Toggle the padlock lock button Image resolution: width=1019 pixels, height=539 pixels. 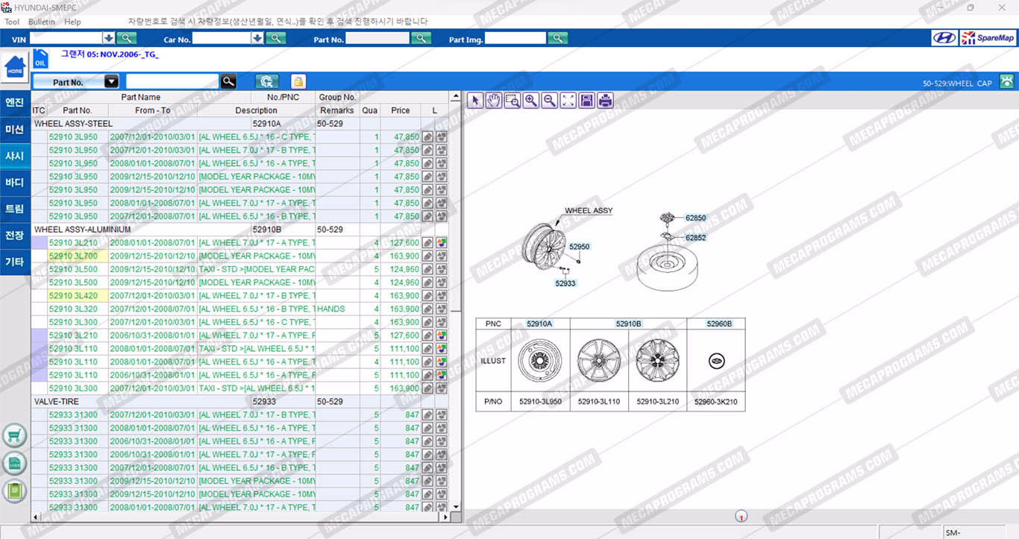[298, 82]
